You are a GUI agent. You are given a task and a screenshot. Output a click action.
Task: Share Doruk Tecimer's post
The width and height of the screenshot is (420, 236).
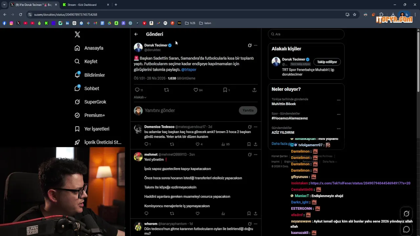point(254,90)
